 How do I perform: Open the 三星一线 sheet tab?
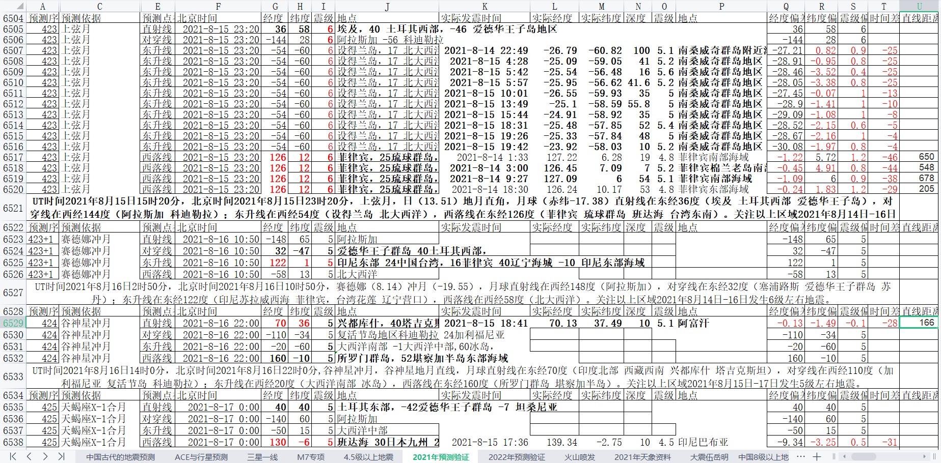click(x=262, y=457)
